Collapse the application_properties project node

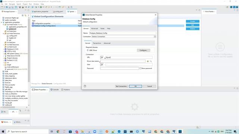pyautogui.click(x=1, y=22)
